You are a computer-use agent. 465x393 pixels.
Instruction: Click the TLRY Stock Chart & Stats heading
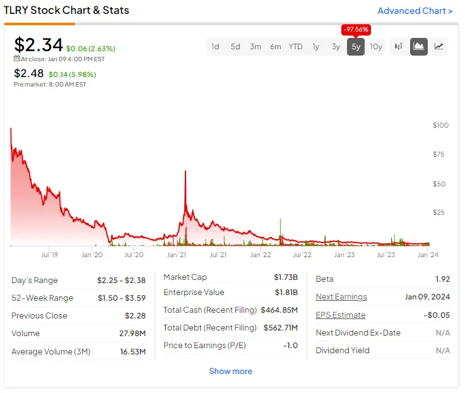[x=66, y=10]
